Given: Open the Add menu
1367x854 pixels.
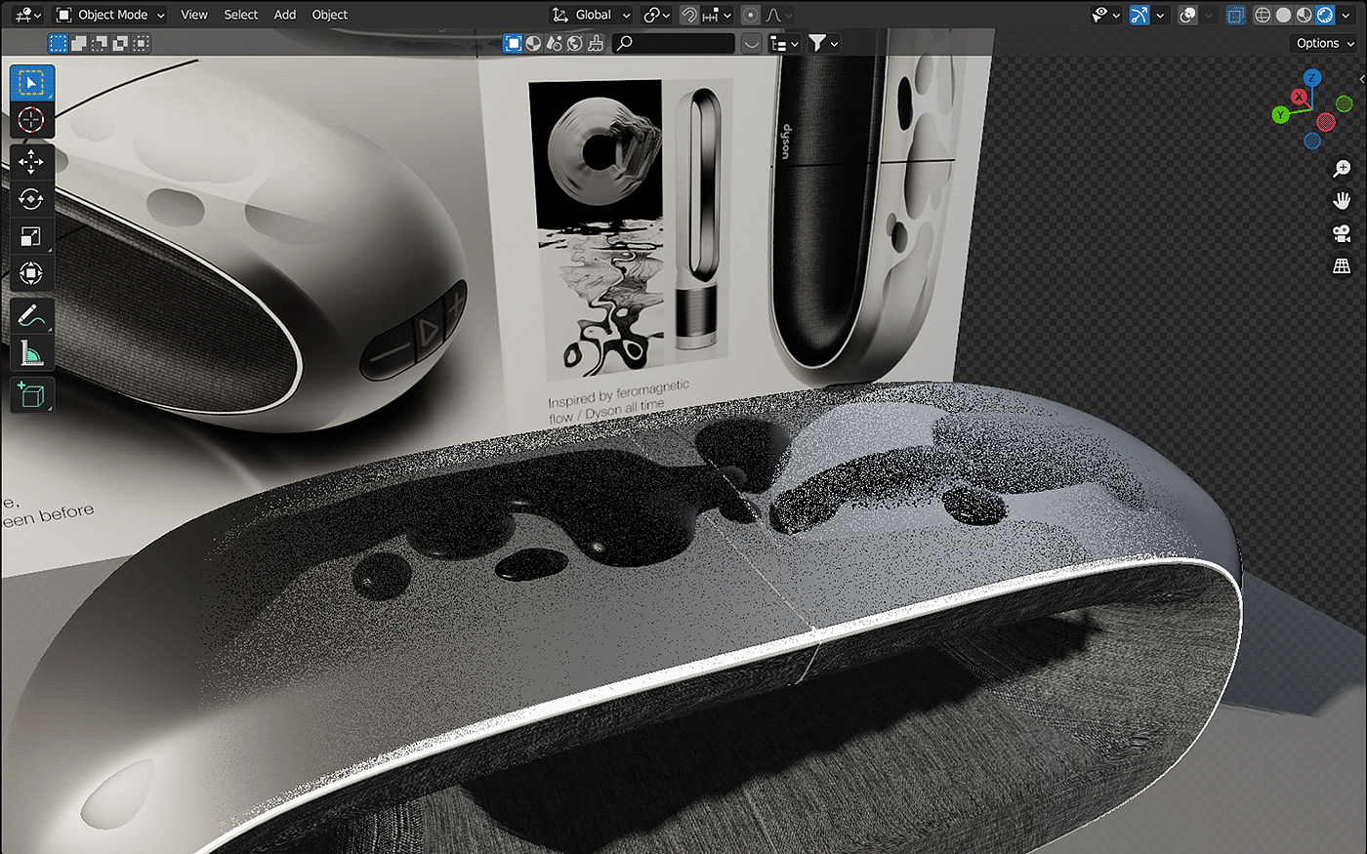Looking at the screenshot, I should coord(284,15).
